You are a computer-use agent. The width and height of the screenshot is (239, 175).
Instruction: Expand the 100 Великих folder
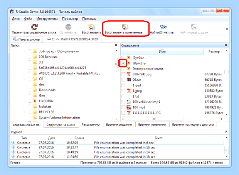(x=24, y=57)
